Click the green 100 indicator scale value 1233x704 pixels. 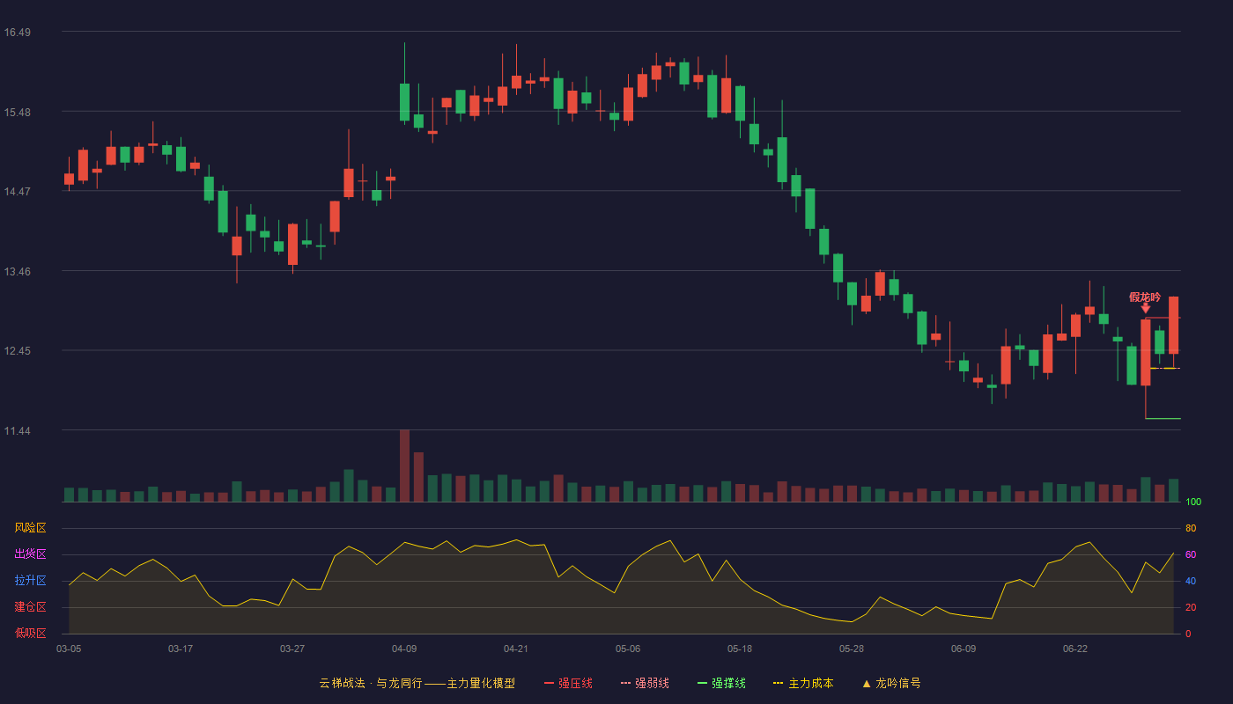pos(1193,502)
